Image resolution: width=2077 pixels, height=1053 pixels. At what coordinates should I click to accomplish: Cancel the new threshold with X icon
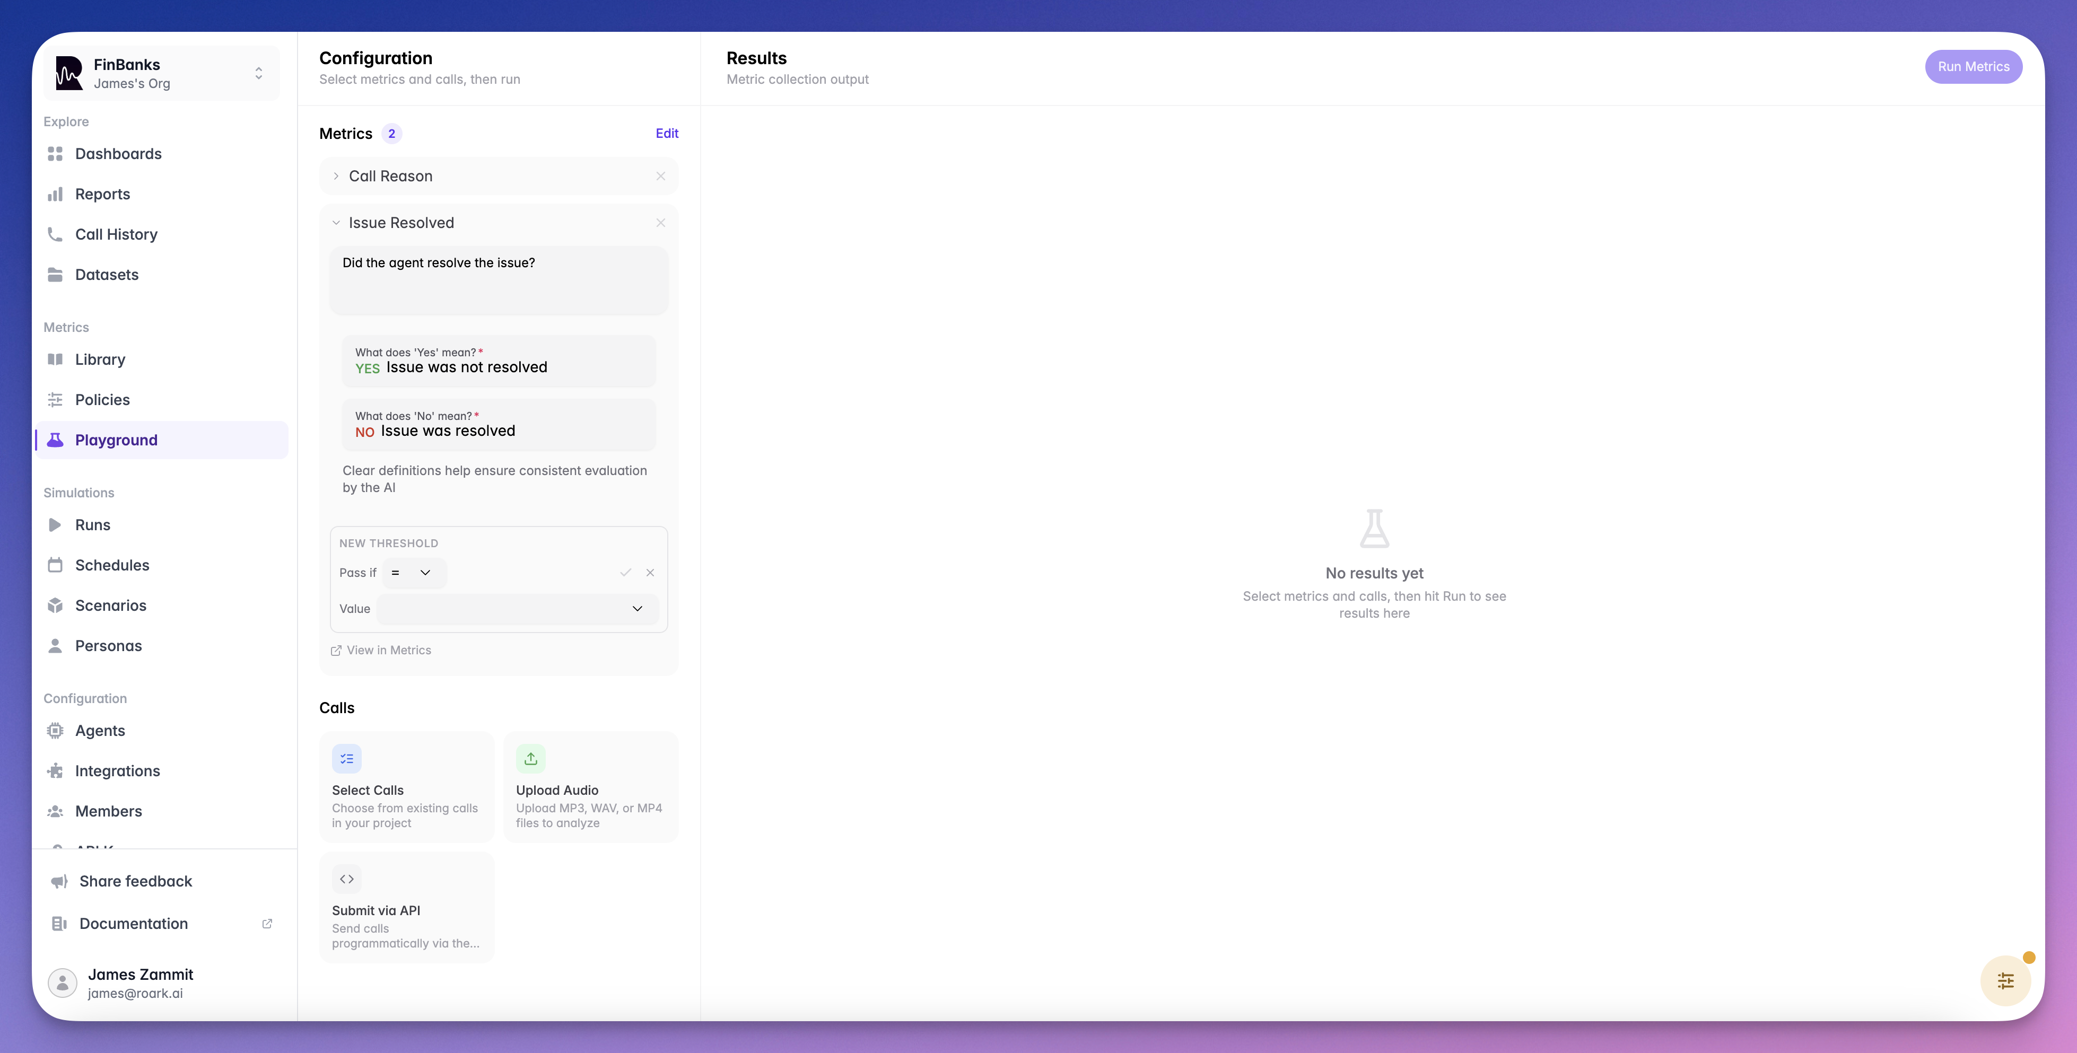[650, 573]
